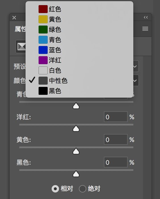
Task: Select the 相对 radio button
Action: [55, 189]
